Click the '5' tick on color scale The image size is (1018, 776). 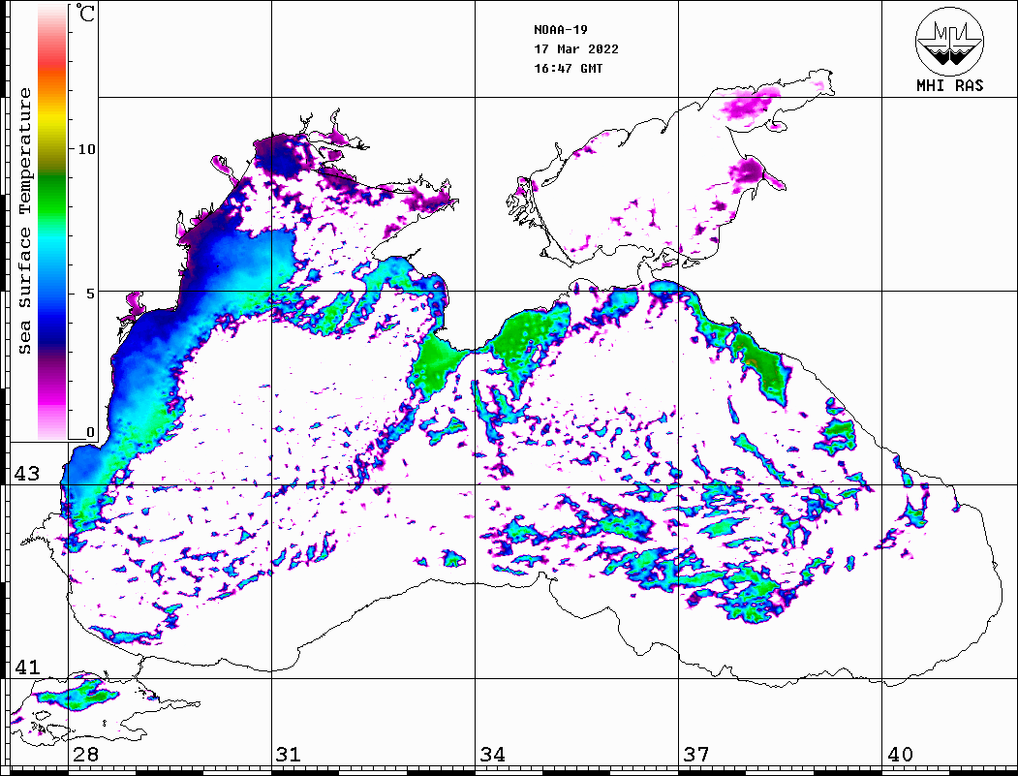(x=91, y=294)
